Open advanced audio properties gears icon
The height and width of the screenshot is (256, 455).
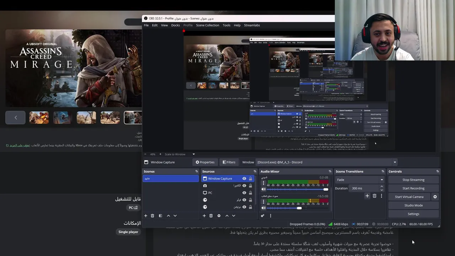tap(263, 215)
